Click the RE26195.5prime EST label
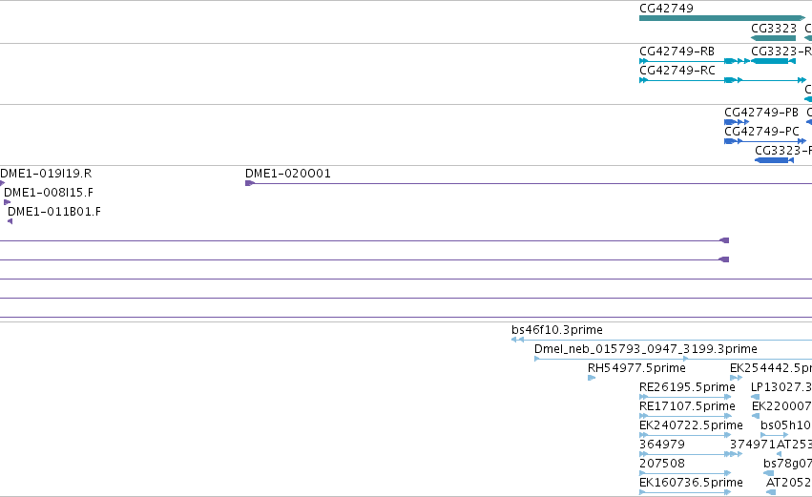 tap(687, 387)
